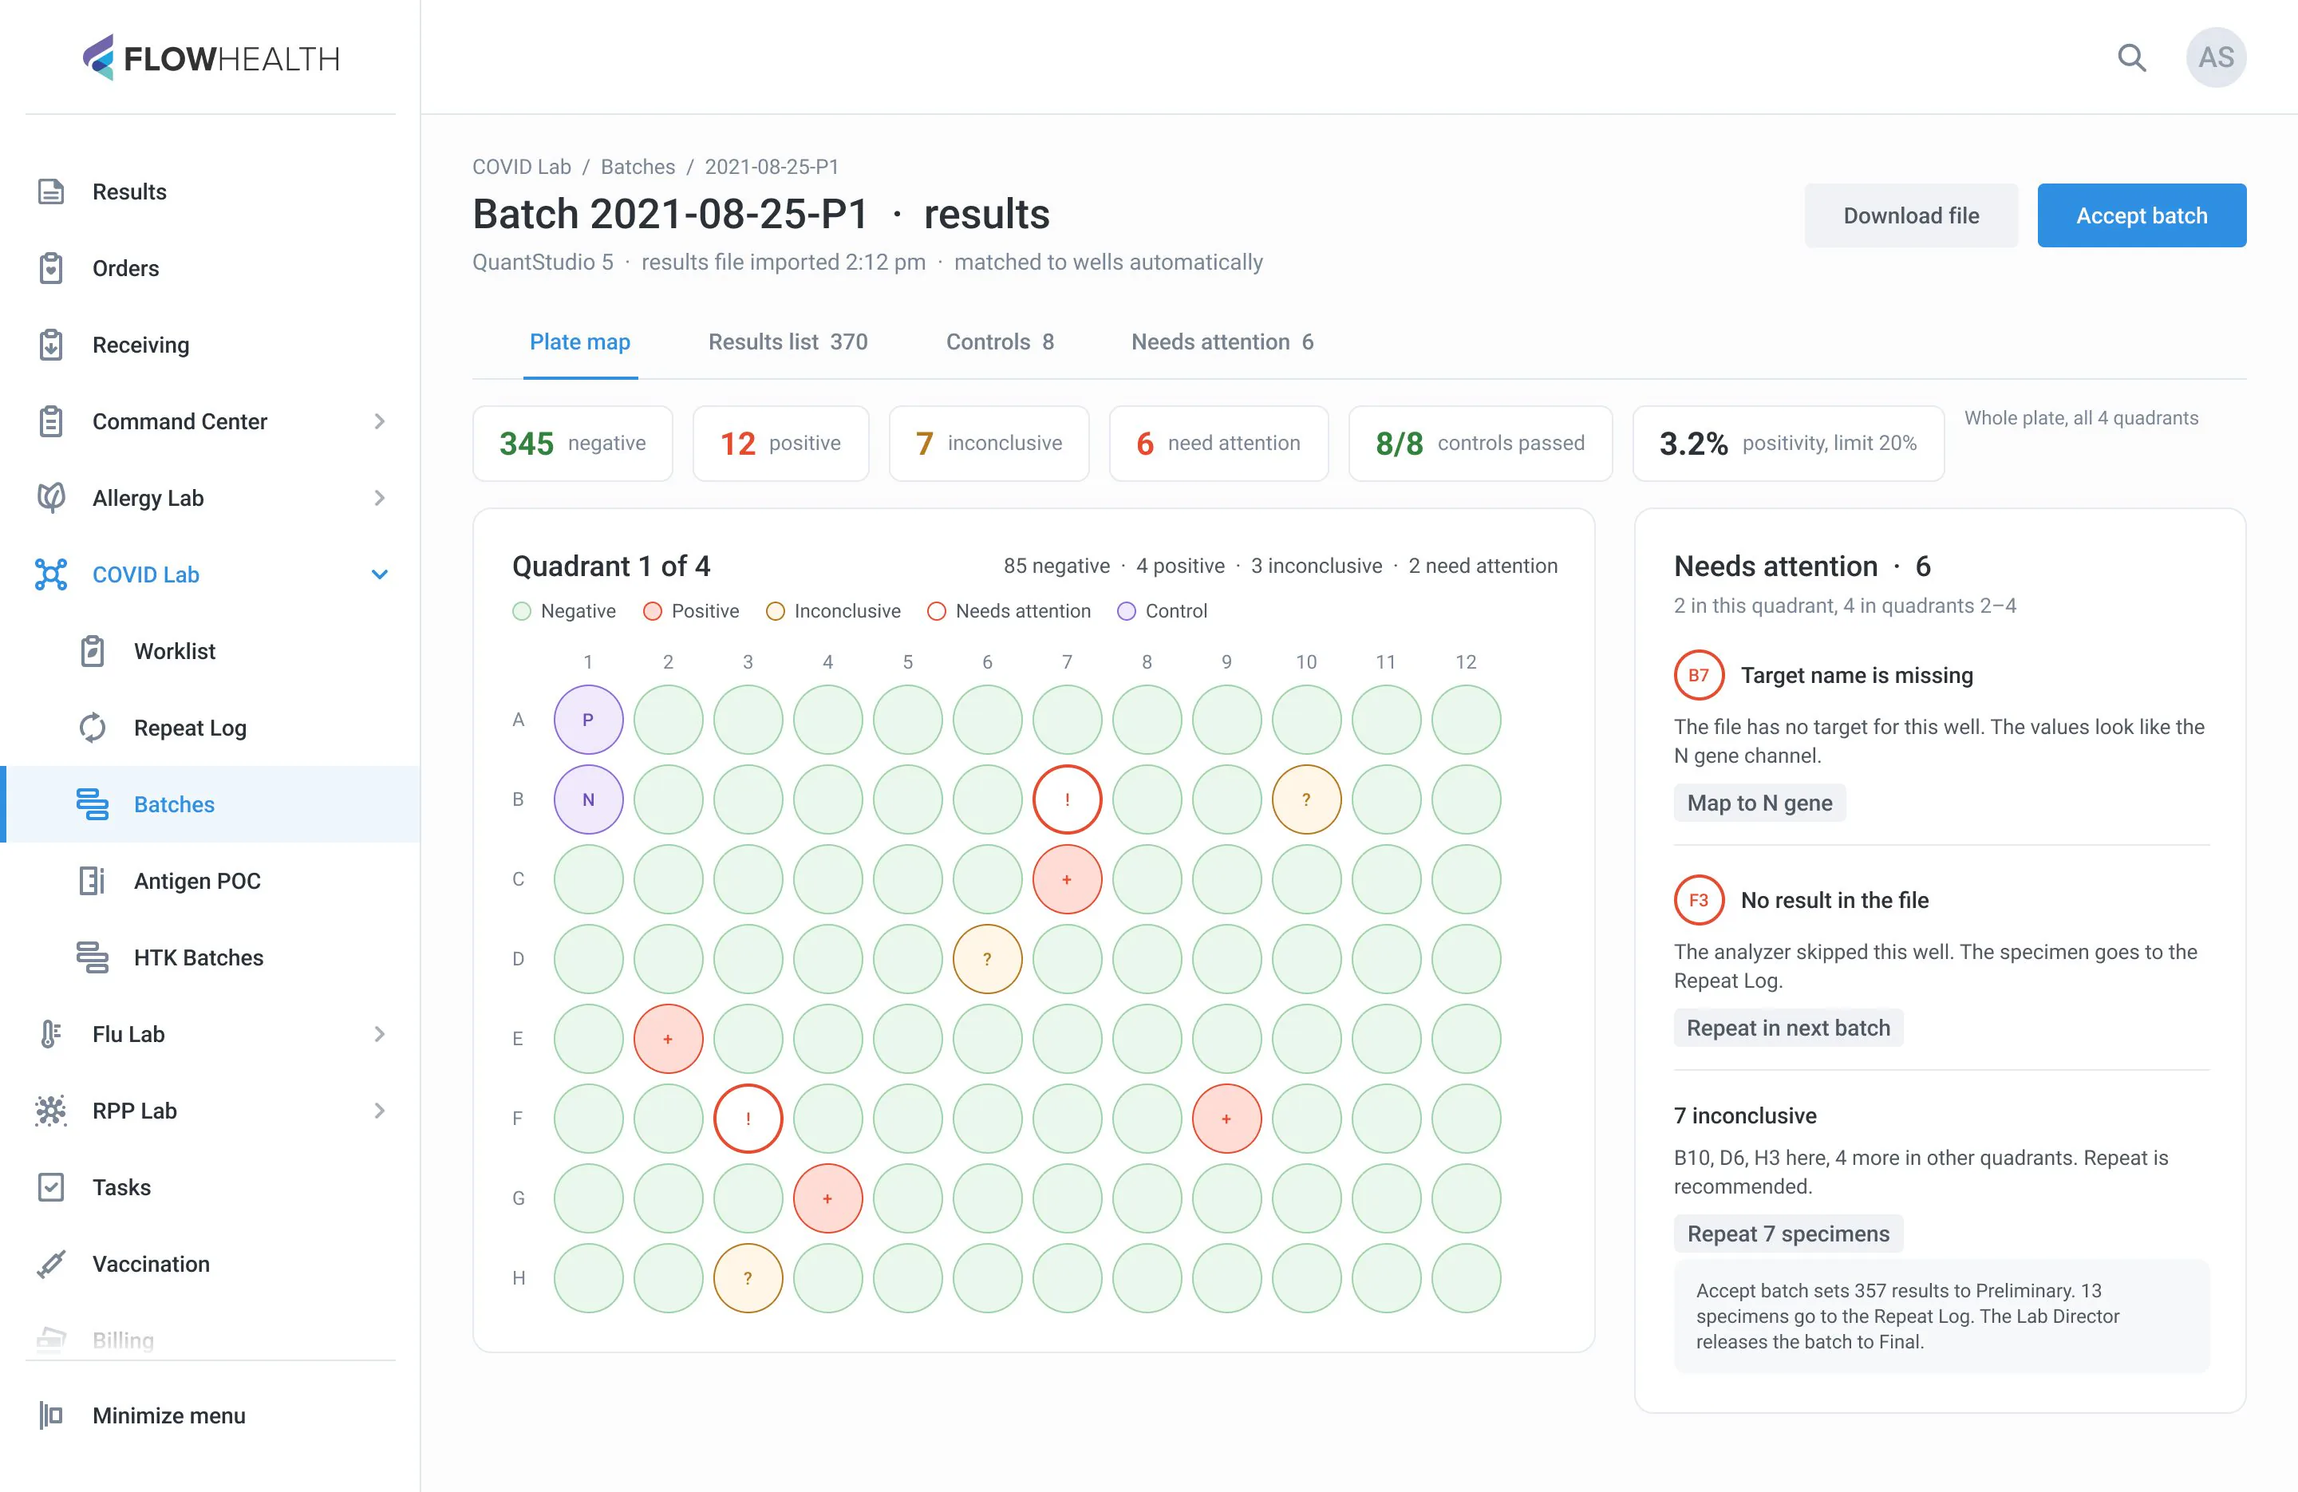Click the Flu Lab thermometer icon
This screenshot has height=1492, width=2298.
pyautogui.click(x=51, y=1034)
